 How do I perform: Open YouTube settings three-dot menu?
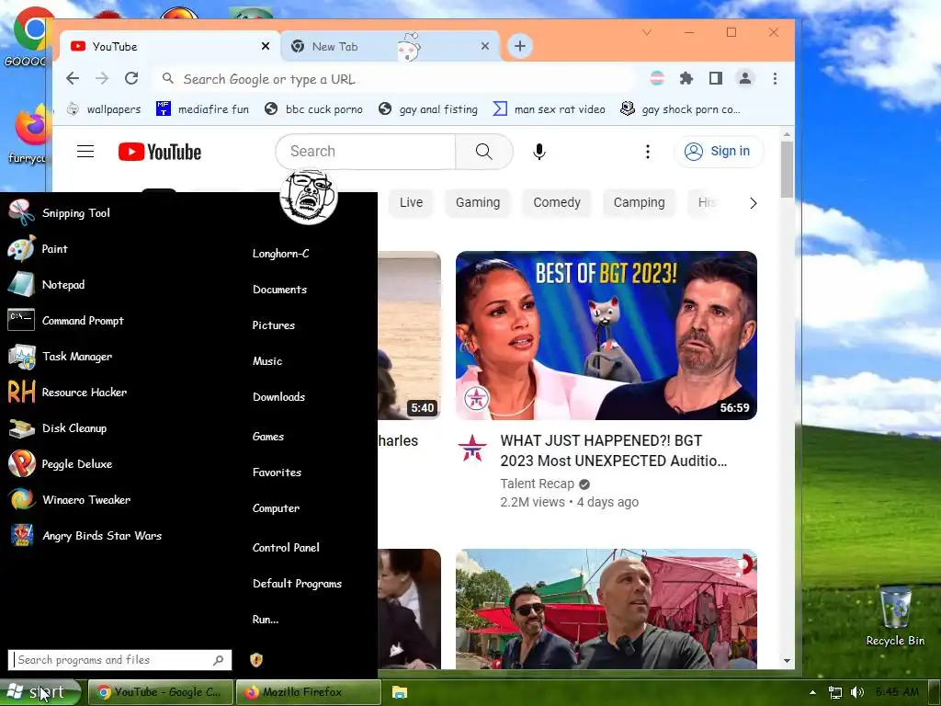pos(647,152)
